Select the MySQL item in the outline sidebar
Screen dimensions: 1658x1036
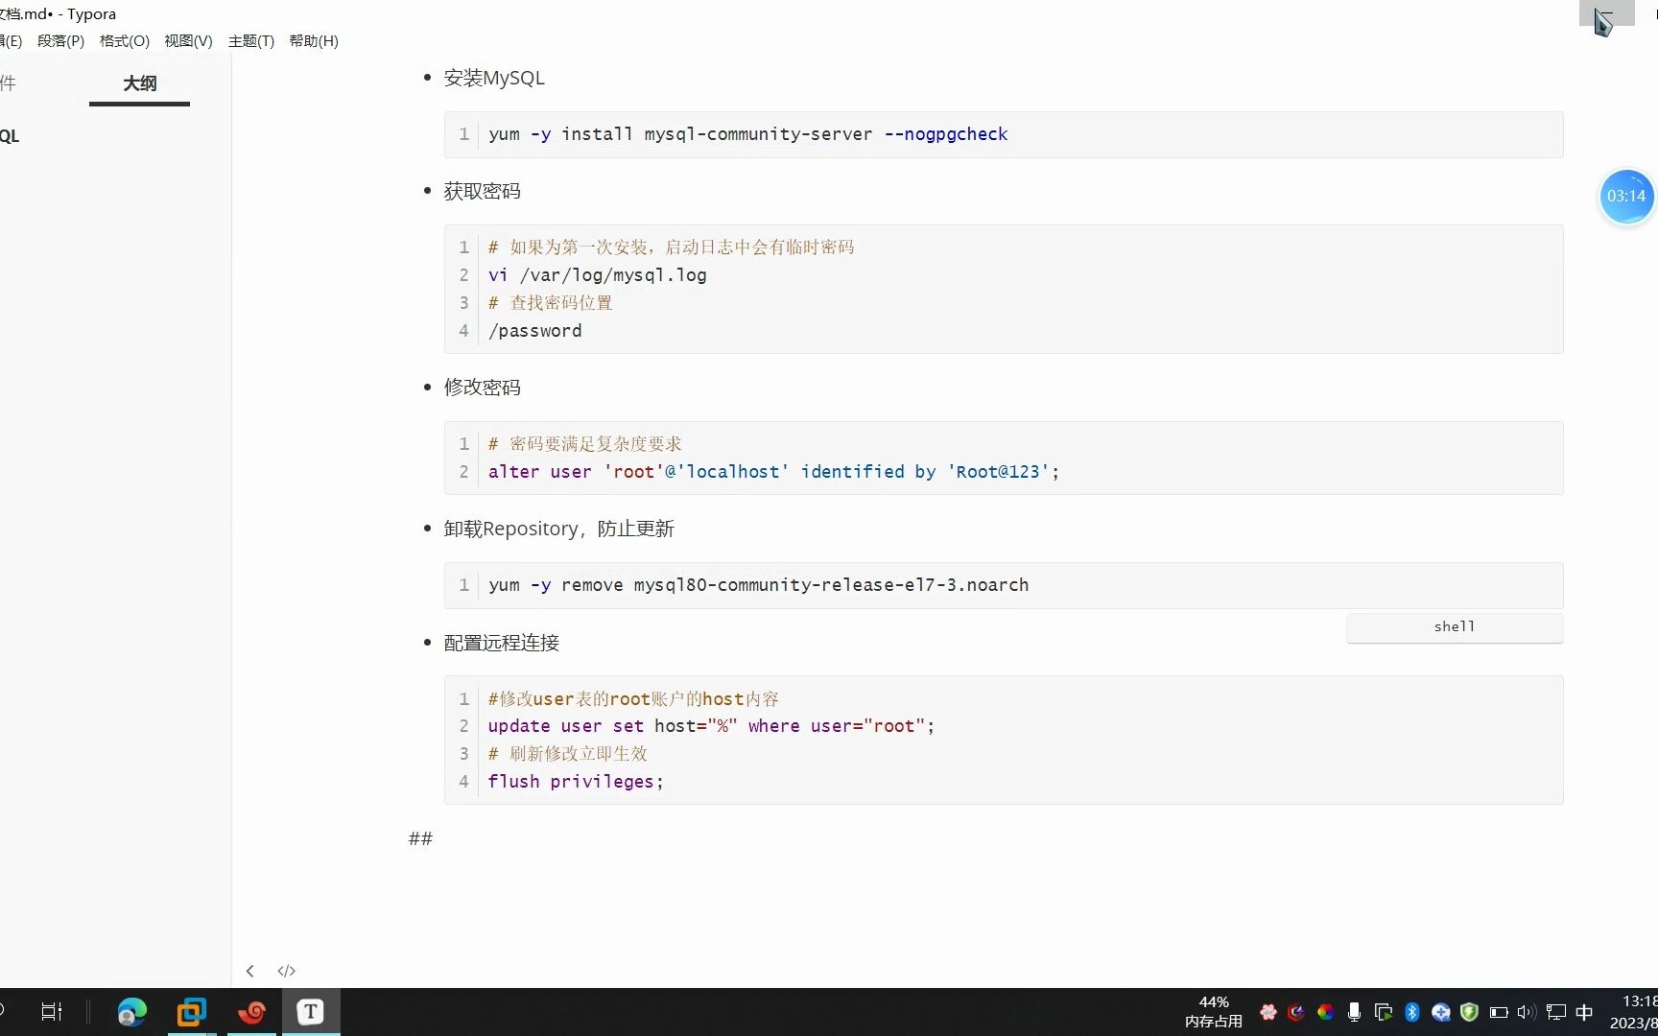pos(10,136)
